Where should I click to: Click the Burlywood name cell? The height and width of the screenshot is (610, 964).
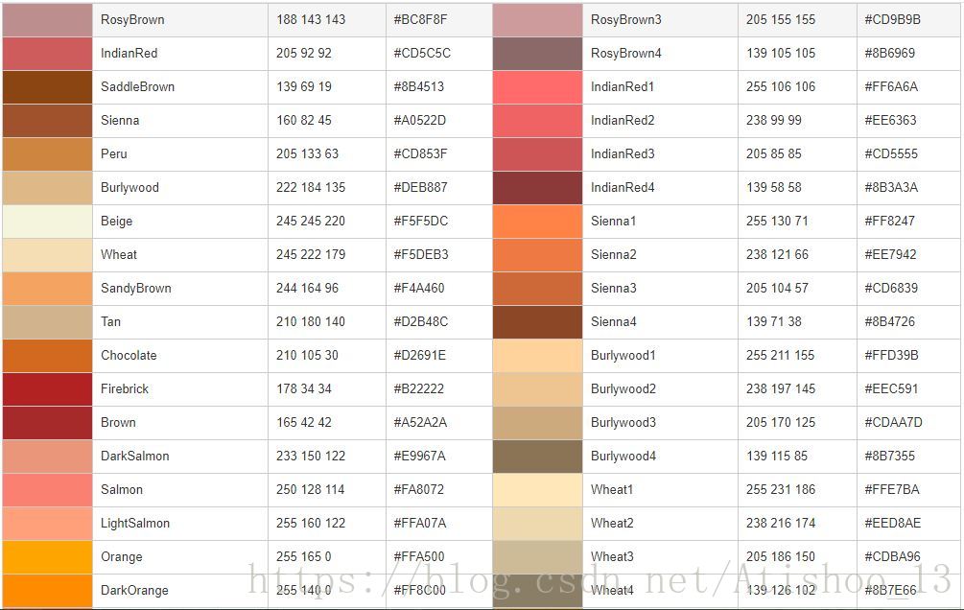pyautogui.click(x=180, y=188)
